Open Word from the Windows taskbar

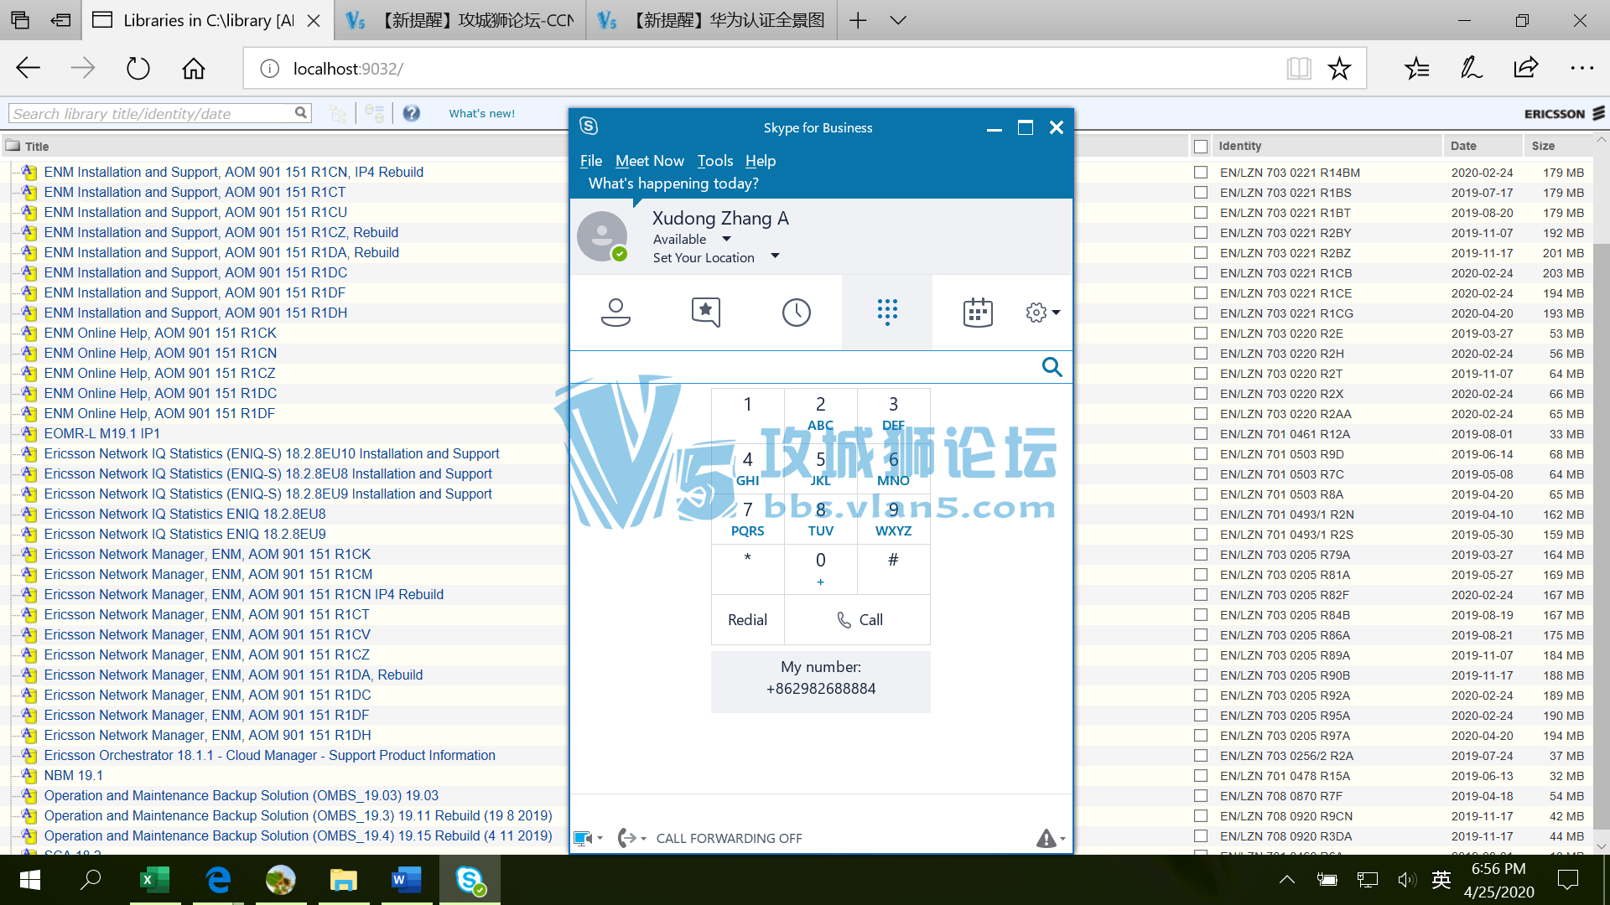pyautogui.click(x=406, y=880)
